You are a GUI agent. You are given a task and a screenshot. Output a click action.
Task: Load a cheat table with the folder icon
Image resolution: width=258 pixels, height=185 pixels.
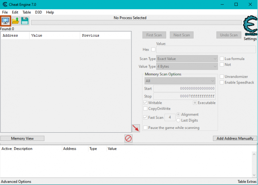16,21
